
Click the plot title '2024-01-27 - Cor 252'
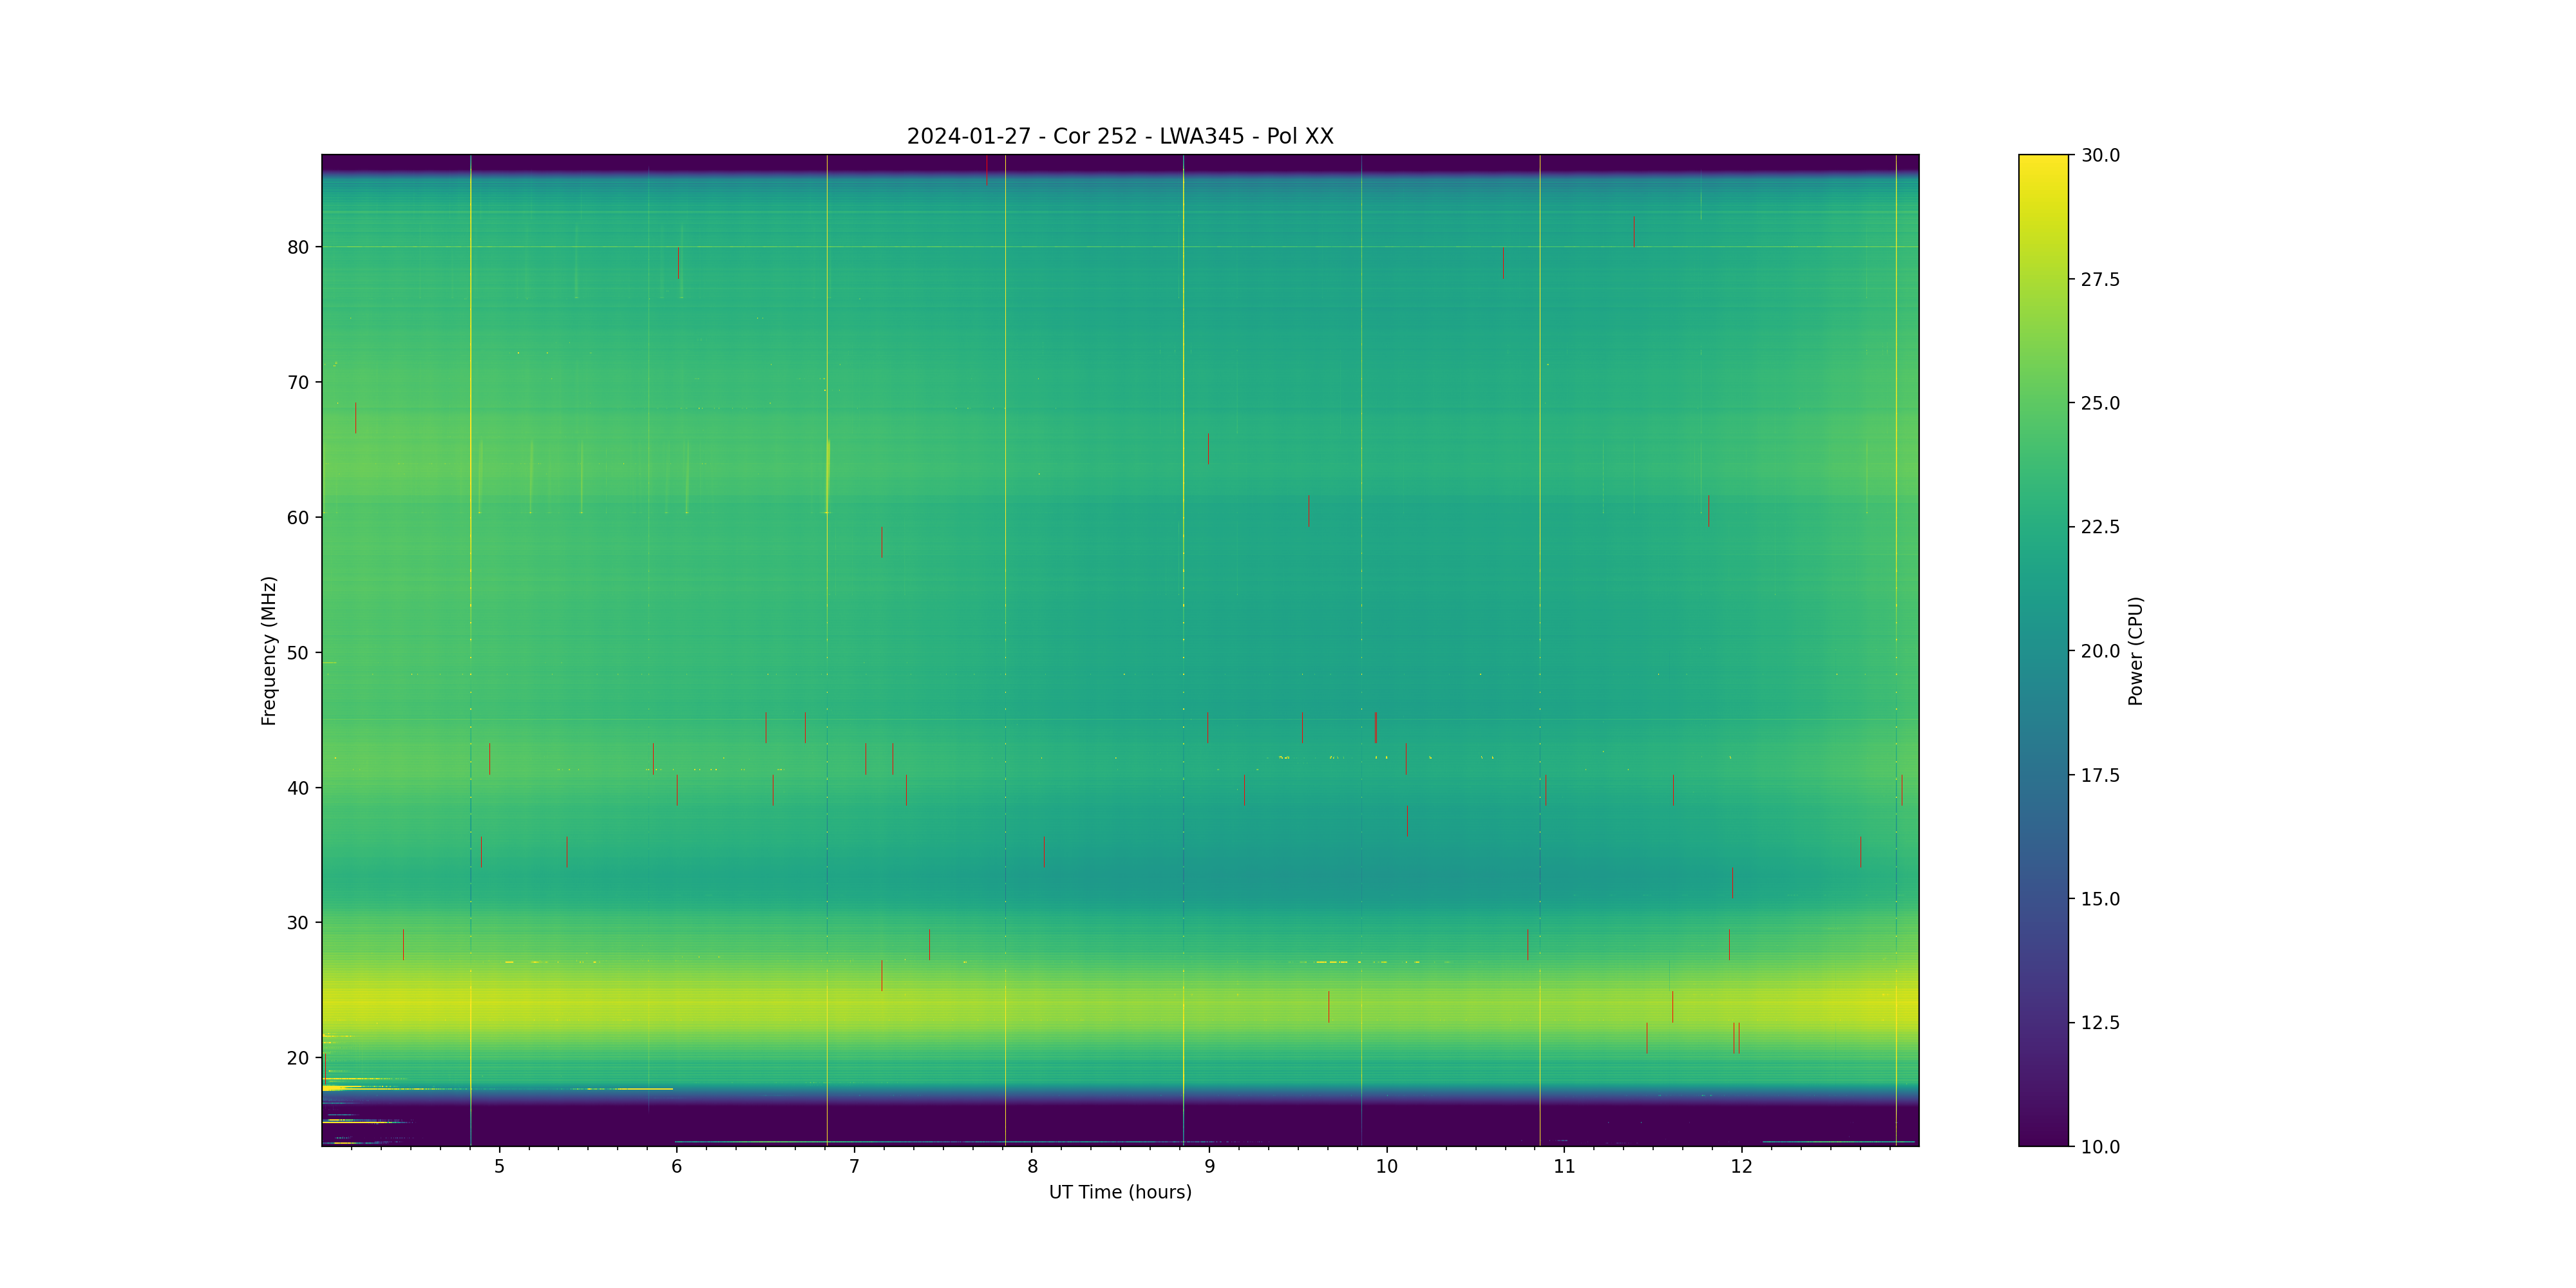(x=1119, y=136)
